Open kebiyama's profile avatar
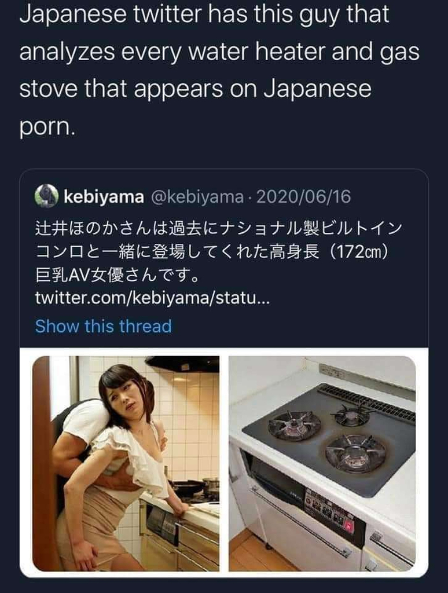 [46, 196]
